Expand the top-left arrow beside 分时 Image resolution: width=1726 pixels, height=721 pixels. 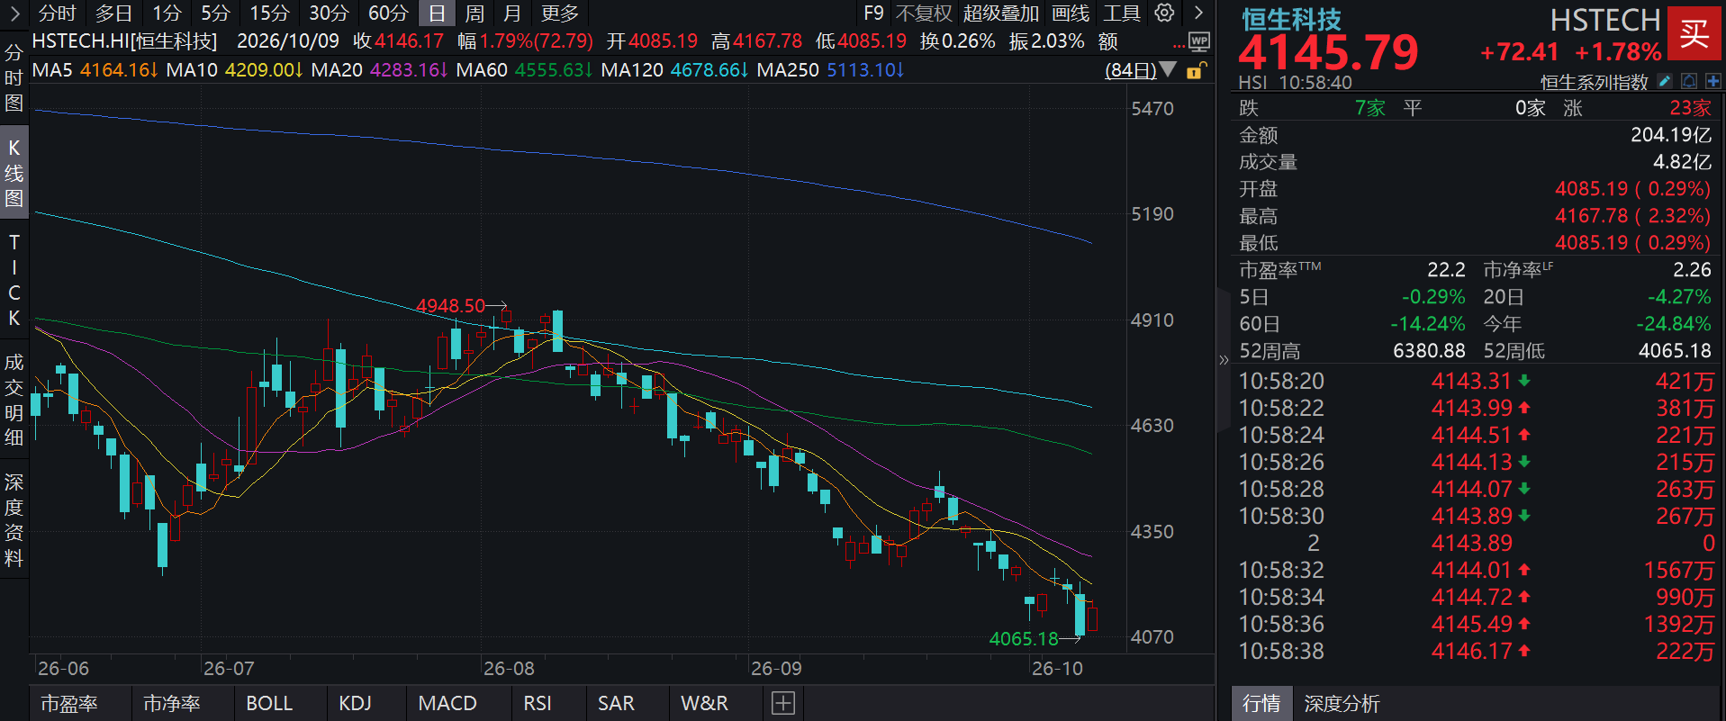14,13
